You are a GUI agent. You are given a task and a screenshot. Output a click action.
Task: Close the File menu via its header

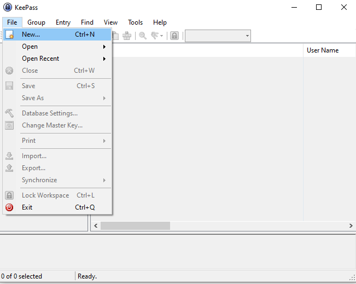click(x=12, y=22)
